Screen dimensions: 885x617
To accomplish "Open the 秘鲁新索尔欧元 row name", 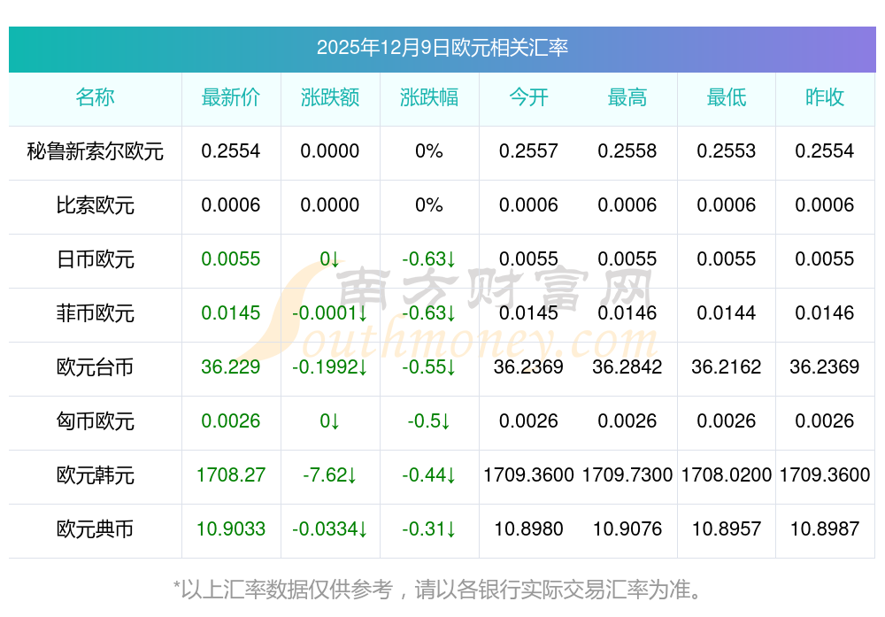I will click(95, 151).
